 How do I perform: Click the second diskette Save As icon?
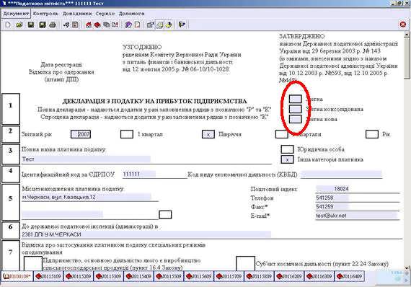pyautogui.click(x=43, y=25)
